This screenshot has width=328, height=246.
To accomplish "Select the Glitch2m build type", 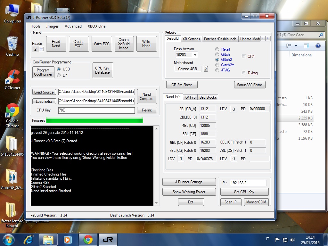I will point(217,65).
